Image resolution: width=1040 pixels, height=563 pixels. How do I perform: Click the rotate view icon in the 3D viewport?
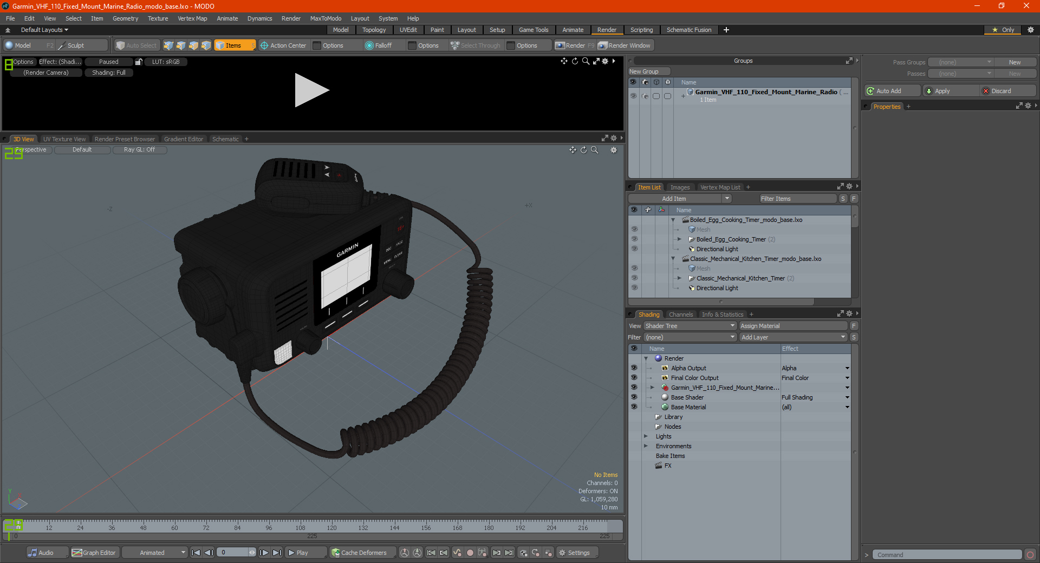click(583, 150)
